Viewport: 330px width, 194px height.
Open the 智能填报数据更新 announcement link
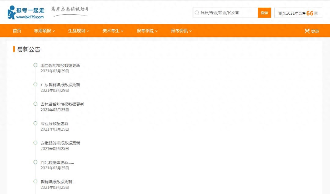(x=58, y=182)
